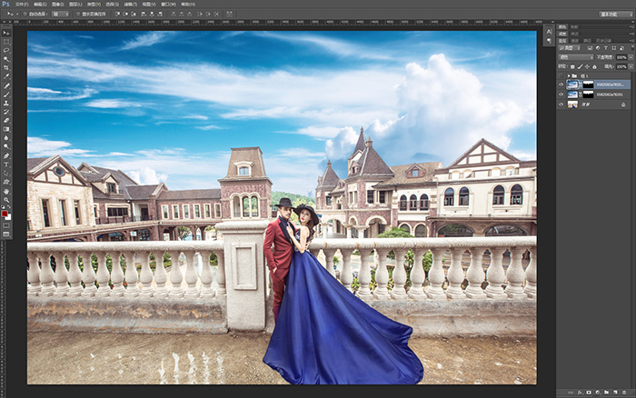This screenshot has height=398, width=636.
Task: Open the auto-select Group/Layer dropdown
Action: point(61,14)
